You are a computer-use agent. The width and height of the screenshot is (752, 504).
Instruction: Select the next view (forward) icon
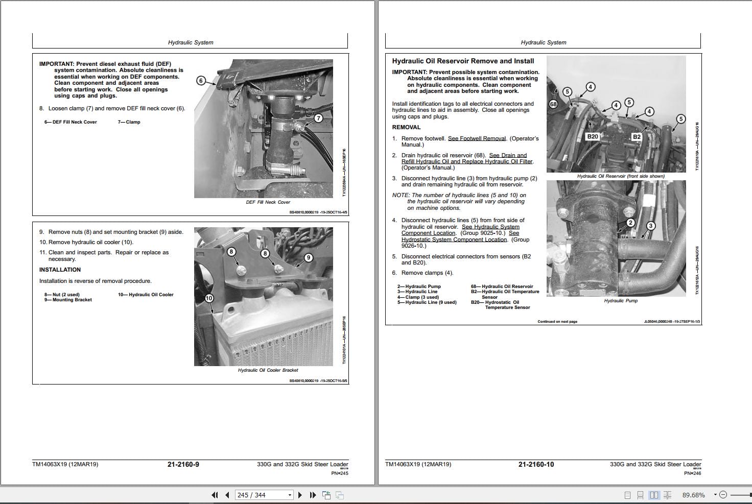pos(340,495)
